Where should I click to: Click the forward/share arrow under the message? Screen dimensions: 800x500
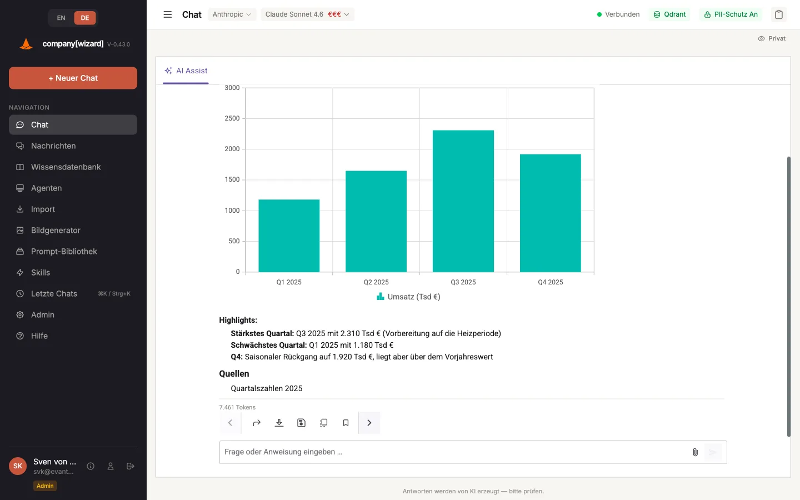tap(257, 423)
